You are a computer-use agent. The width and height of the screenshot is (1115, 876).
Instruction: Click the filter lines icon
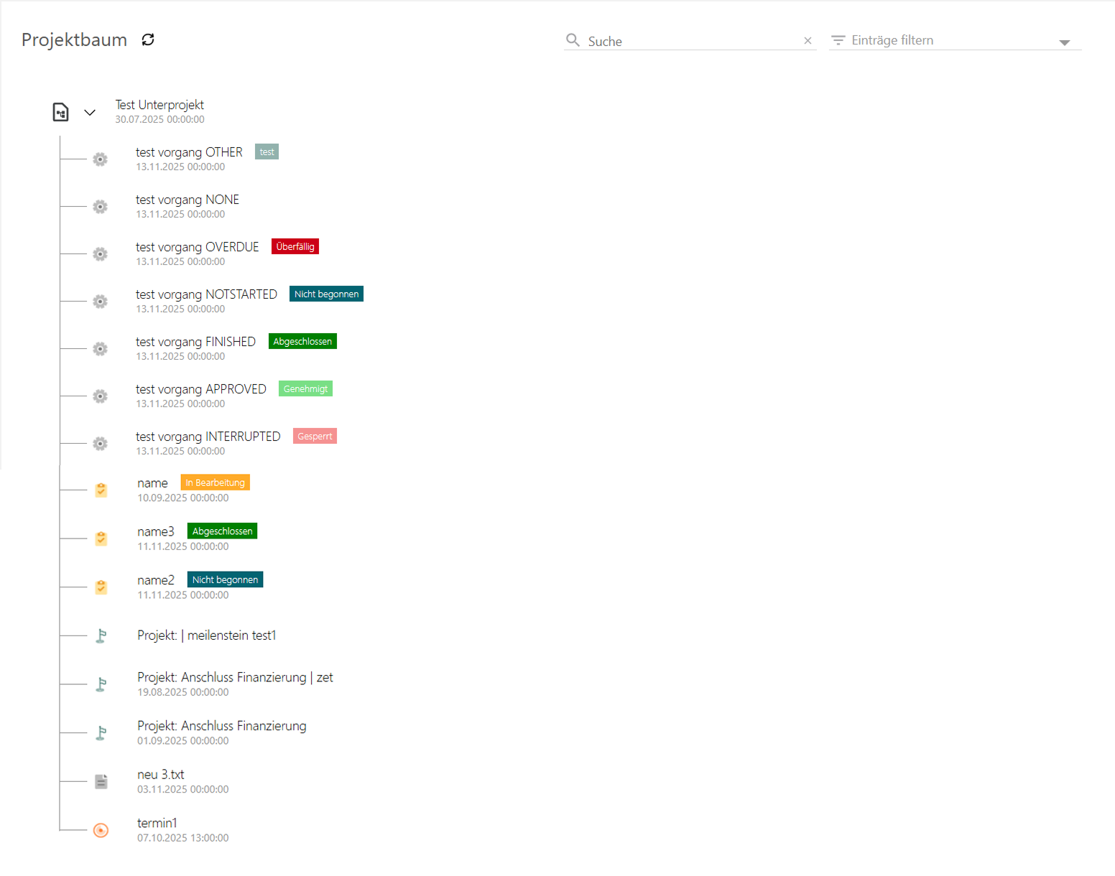point(838,40)
